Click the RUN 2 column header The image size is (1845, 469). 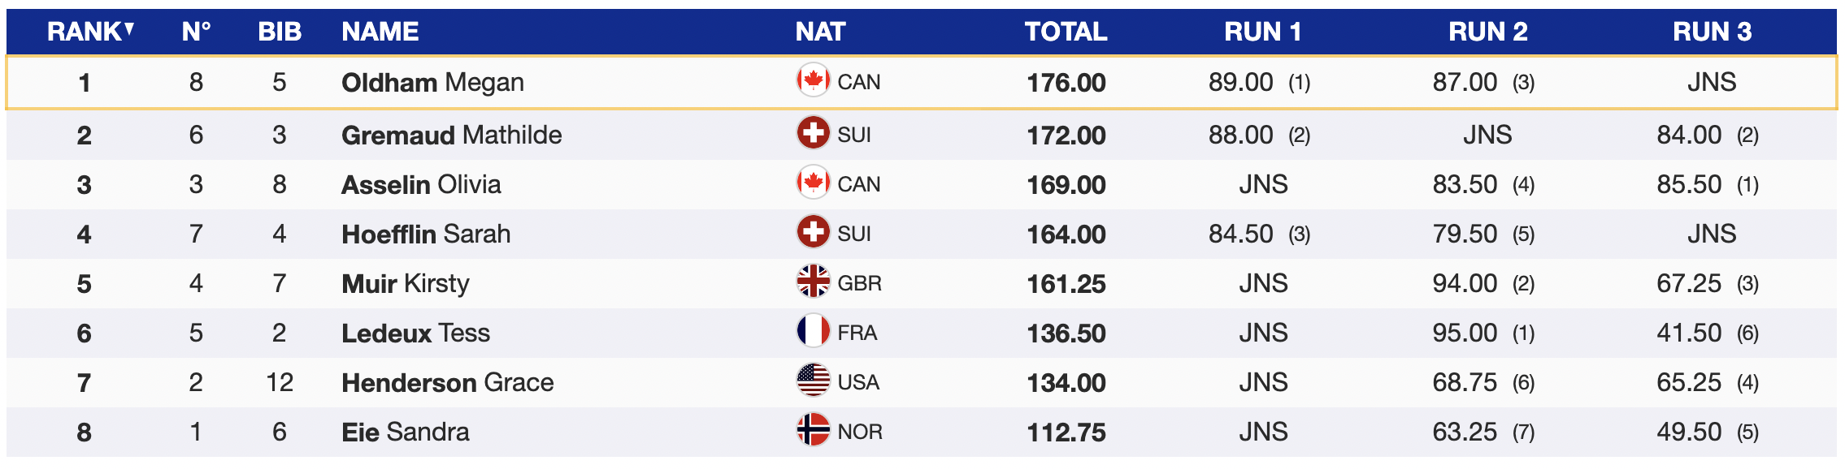pos(1487,32)
